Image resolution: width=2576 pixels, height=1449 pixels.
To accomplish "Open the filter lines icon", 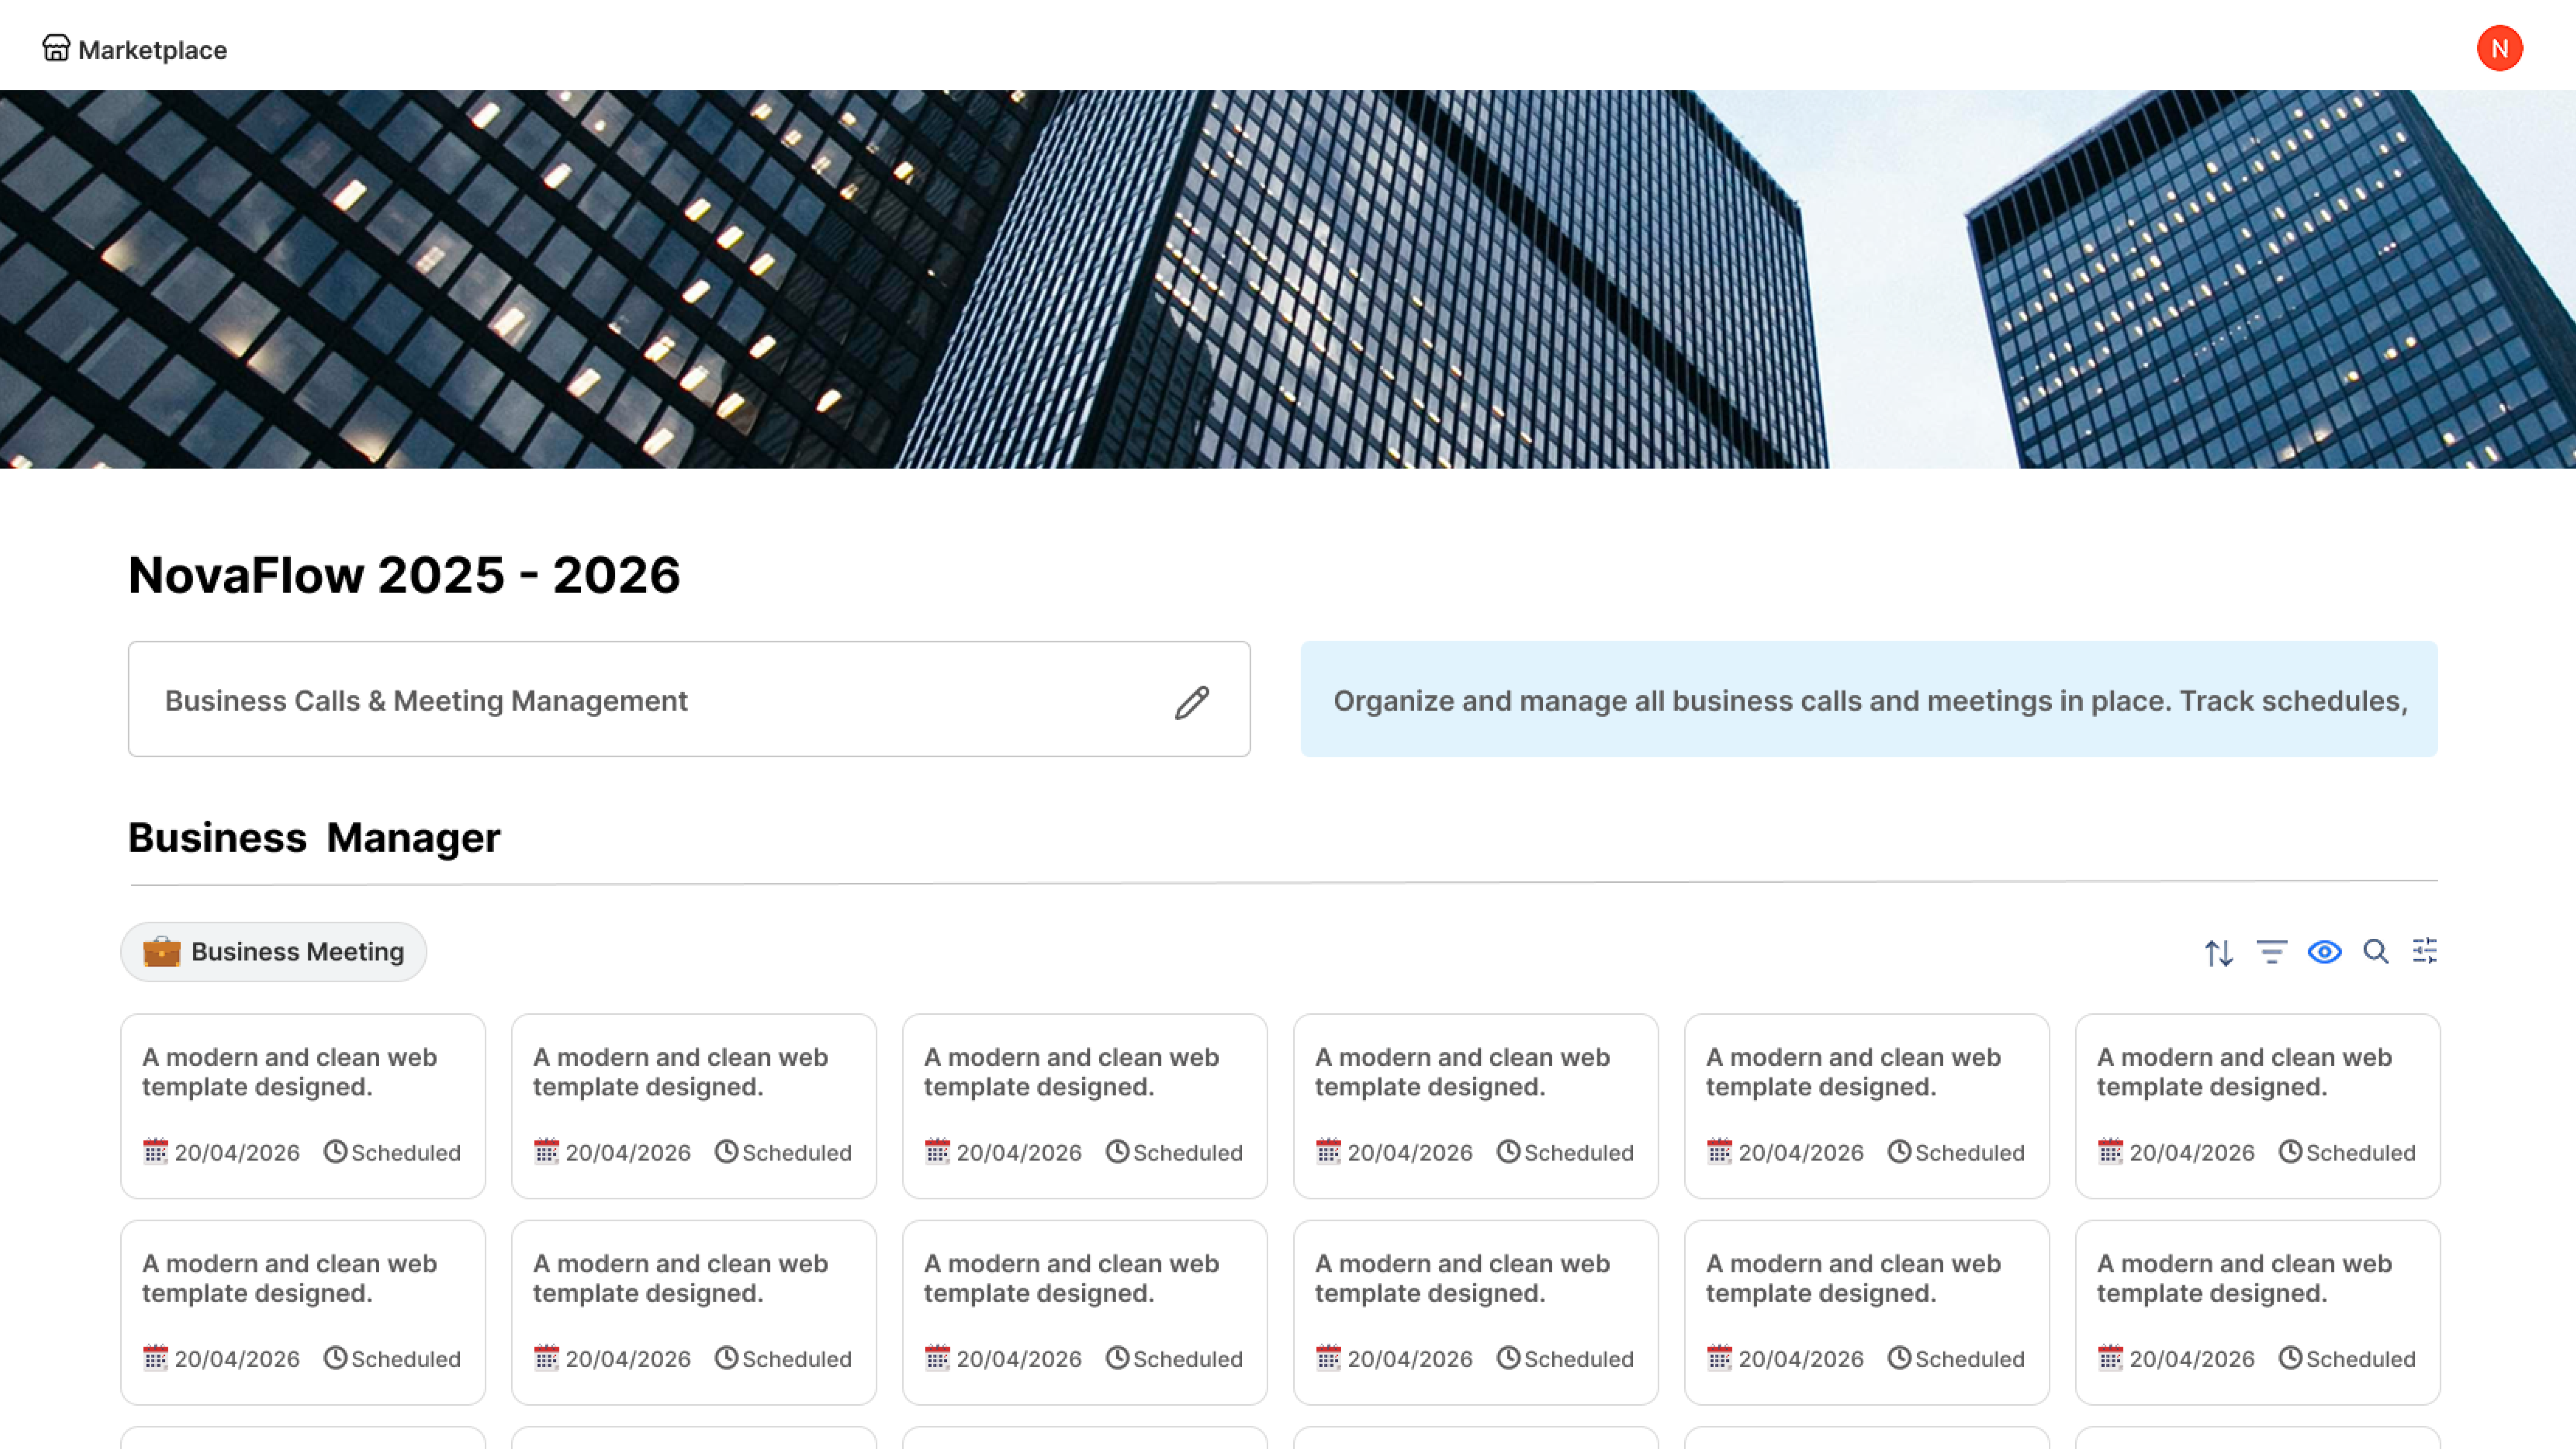I will 2271,952.
